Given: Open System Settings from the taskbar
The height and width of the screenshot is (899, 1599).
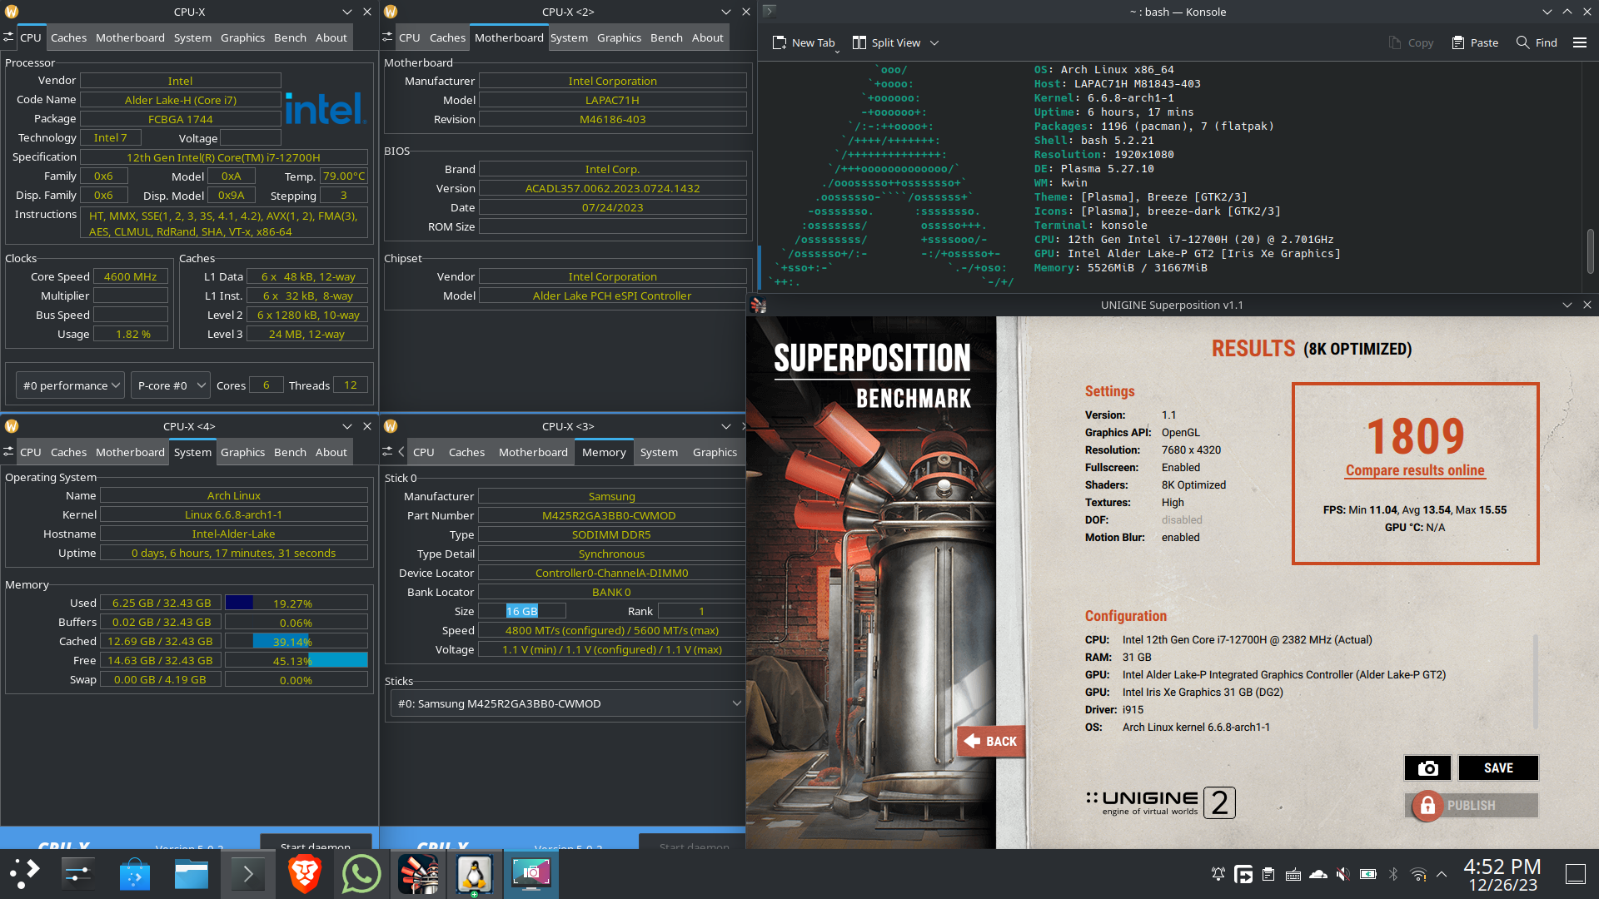Looking at the screenshot, I should [x=78, y=873].
